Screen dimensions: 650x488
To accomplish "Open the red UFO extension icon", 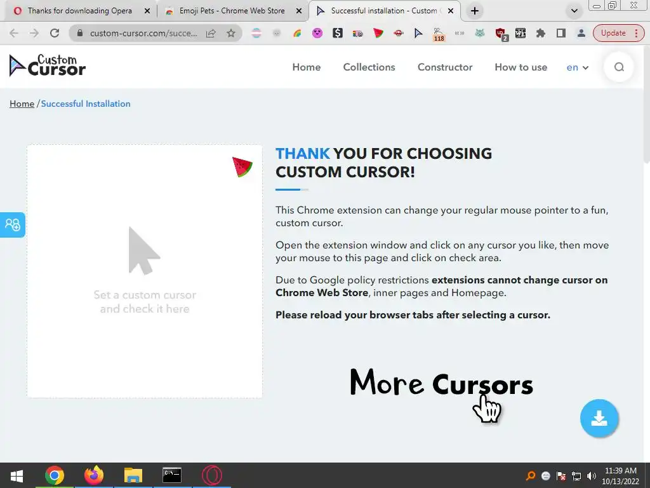I will (x=399, y=33).
